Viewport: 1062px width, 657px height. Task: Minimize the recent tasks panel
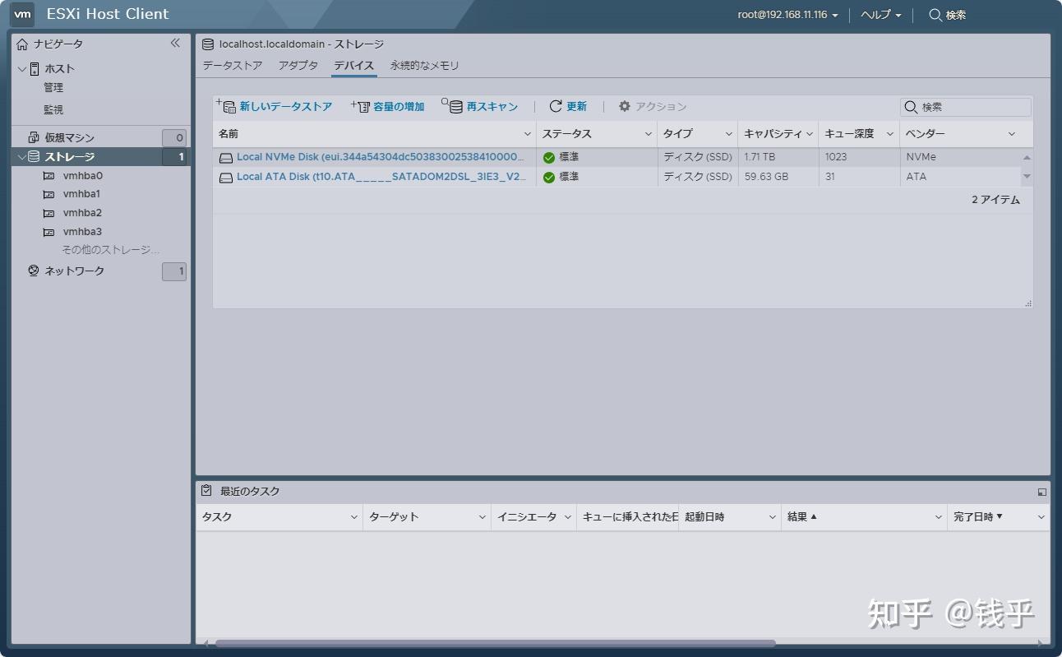coord(1042,492)
